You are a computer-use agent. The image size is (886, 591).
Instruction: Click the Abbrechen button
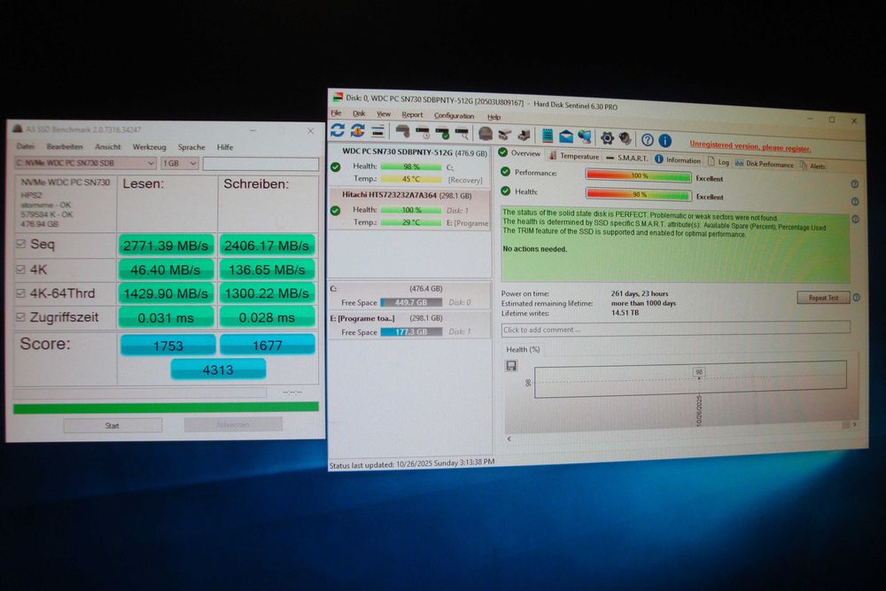coord(233,424)
